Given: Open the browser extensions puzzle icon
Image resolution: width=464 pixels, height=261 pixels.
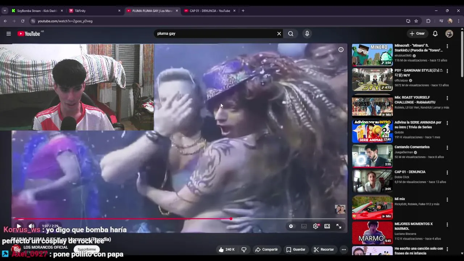Looking at the screenshot, I should tap(428, 21).
